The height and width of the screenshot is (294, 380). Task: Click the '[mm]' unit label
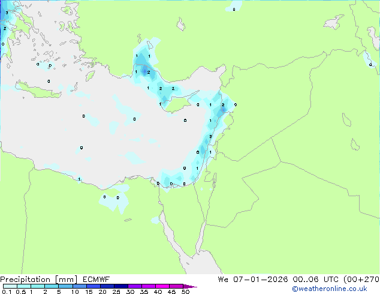(66, 280)
